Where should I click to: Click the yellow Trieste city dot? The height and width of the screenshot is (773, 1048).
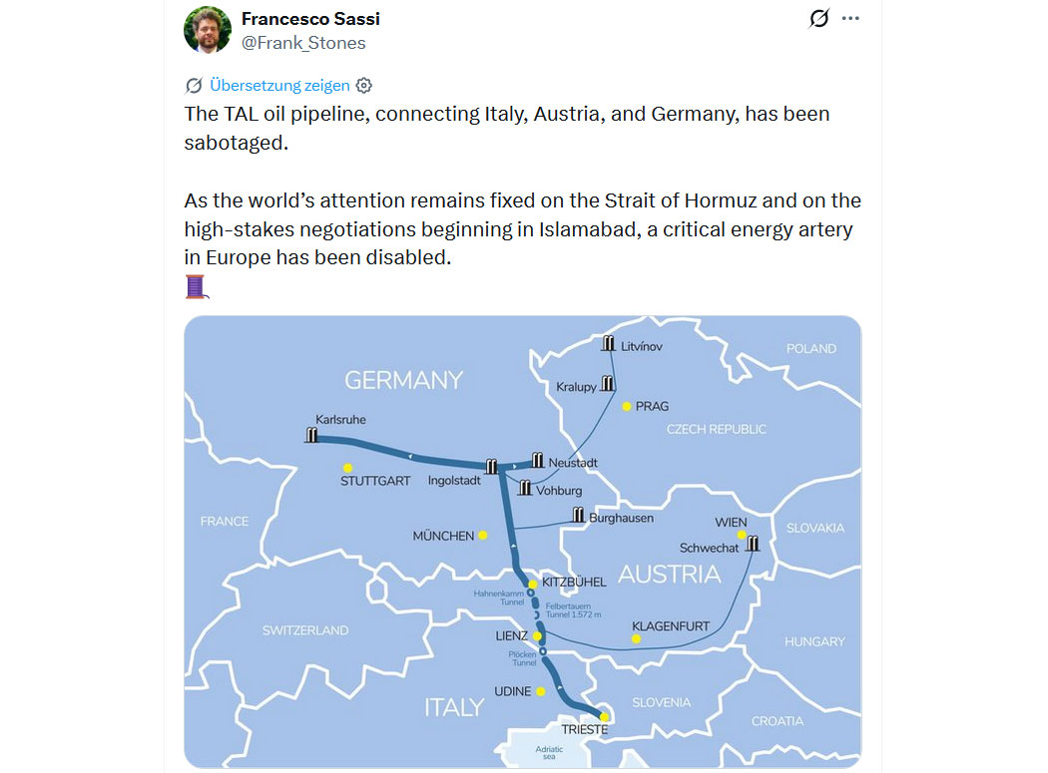coord(604,717)
